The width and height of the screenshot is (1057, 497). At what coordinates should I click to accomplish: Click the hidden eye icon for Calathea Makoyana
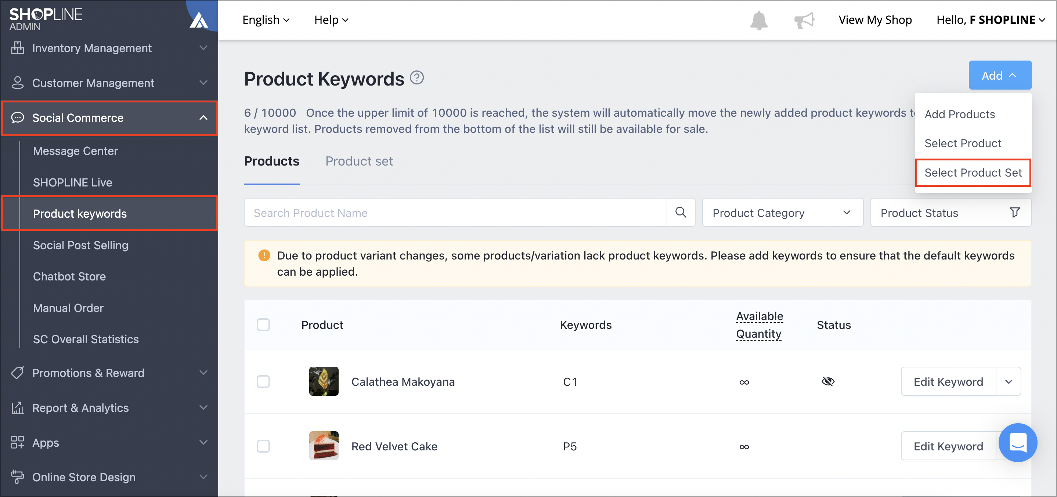(x=827, y=381)
